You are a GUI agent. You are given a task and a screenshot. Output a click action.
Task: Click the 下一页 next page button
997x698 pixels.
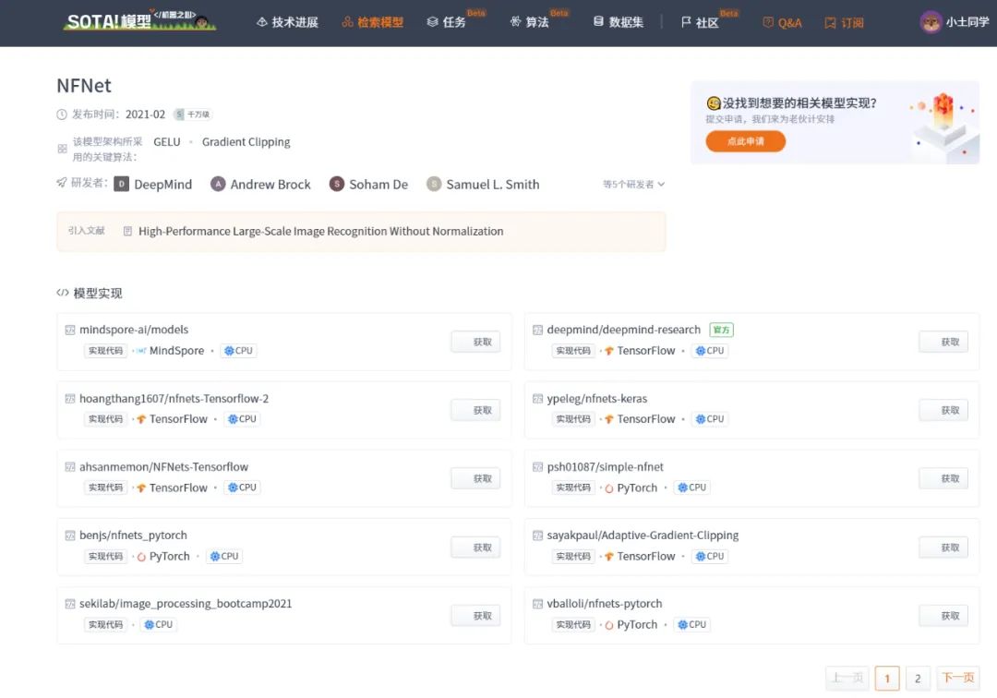[957, 679]
